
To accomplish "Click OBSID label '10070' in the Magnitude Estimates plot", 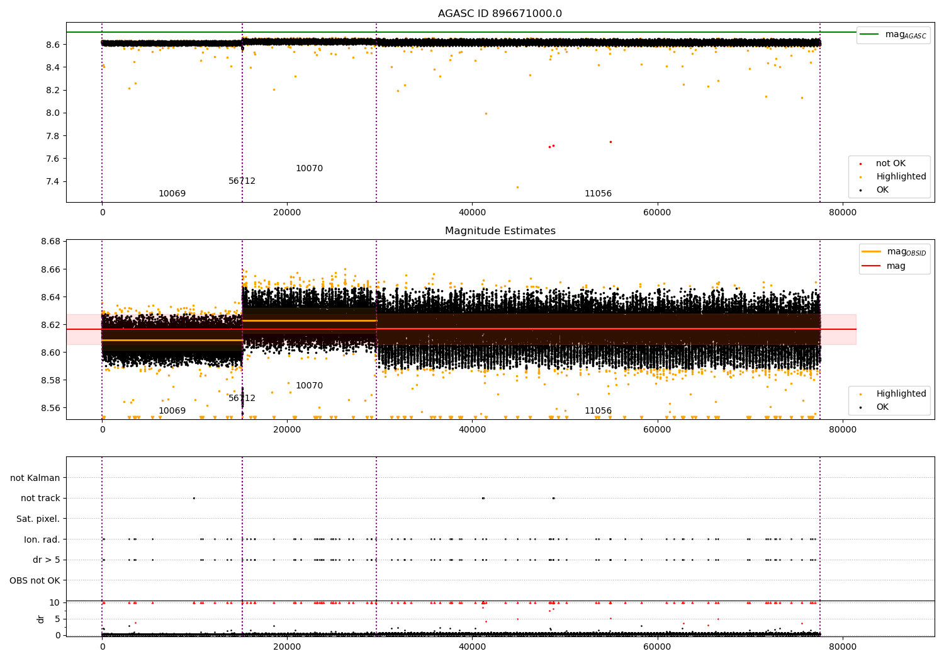I will coord(309,386).
